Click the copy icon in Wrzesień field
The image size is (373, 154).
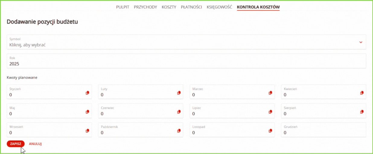(88, 131)
